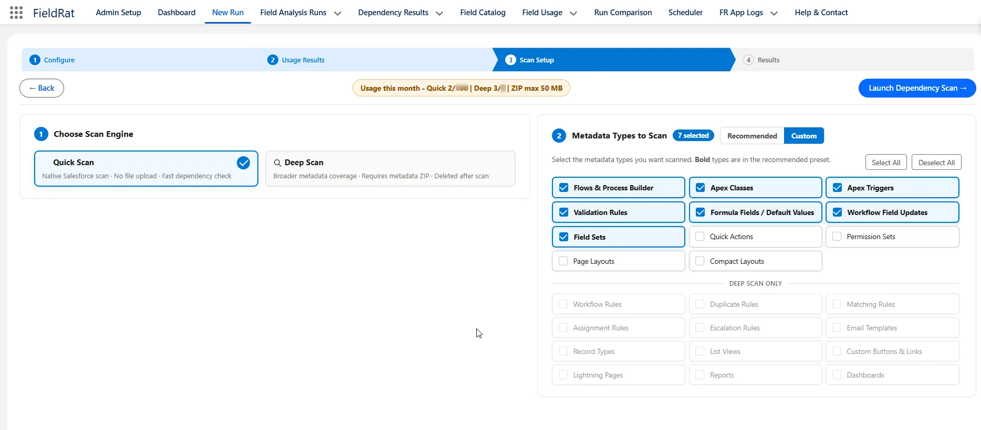Viewport: 981px width, 430px height.
Task: Choose the Quick Scan engine card
Action: [146, 169]
